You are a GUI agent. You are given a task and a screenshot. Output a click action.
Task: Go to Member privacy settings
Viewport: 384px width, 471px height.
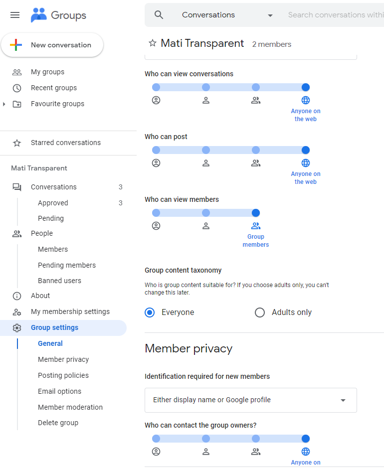pos(63,359)
